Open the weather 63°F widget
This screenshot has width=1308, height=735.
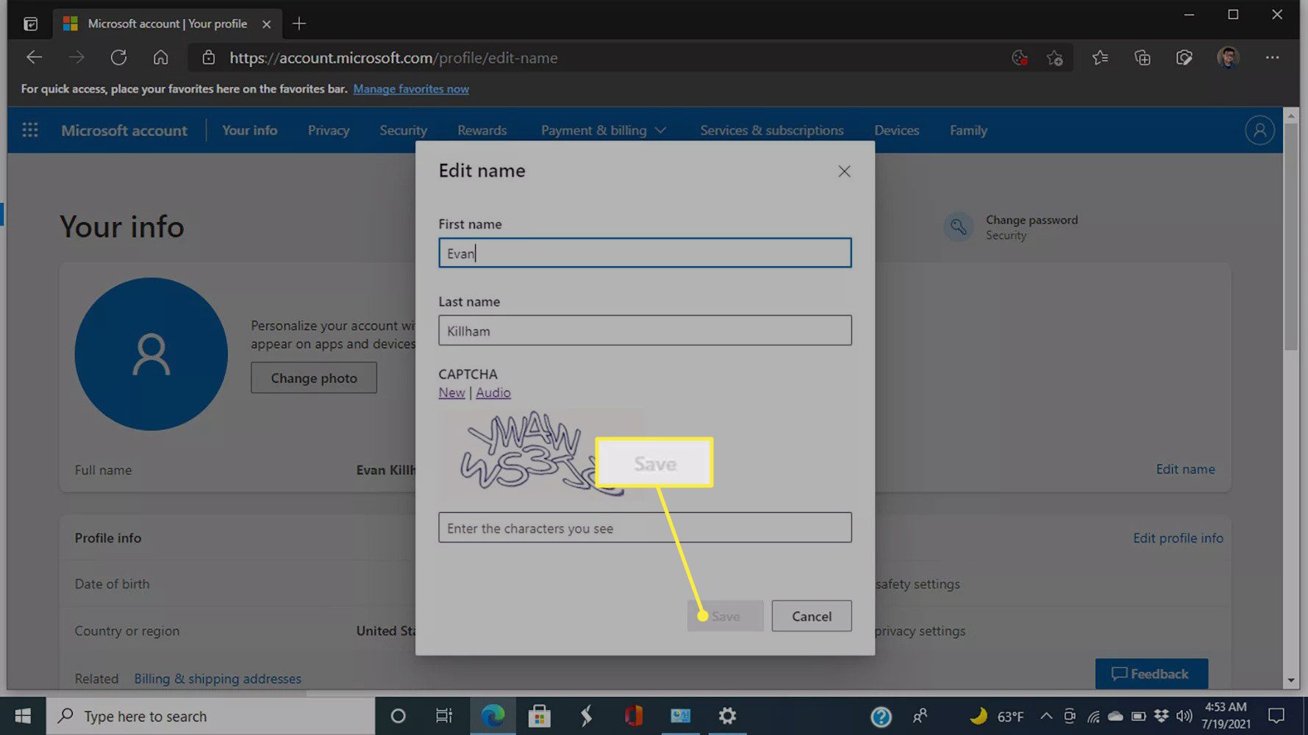(x=997, y=716)
